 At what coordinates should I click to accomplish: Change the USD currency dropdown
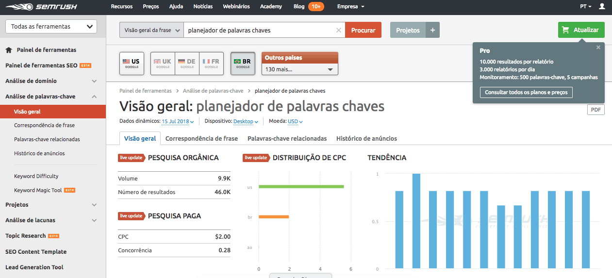point(295,121)
